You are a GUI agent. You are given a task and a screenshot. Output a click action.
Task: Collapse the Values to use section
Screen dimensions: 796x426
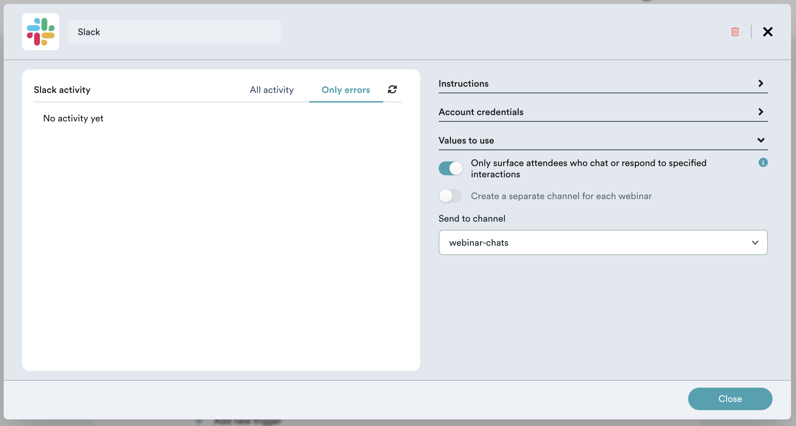603,141
